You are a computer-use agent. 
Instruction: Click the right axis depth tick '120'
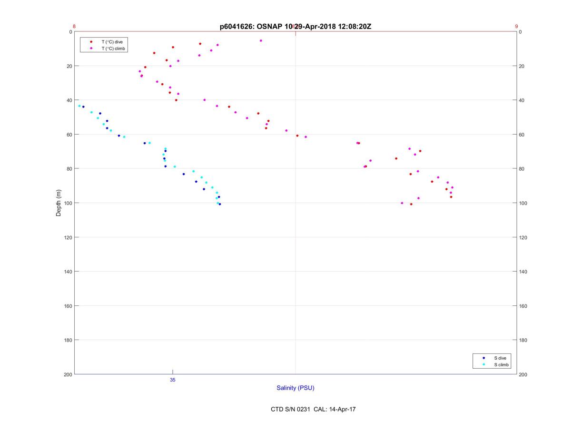pyautogui.click(x=523, y=237)
